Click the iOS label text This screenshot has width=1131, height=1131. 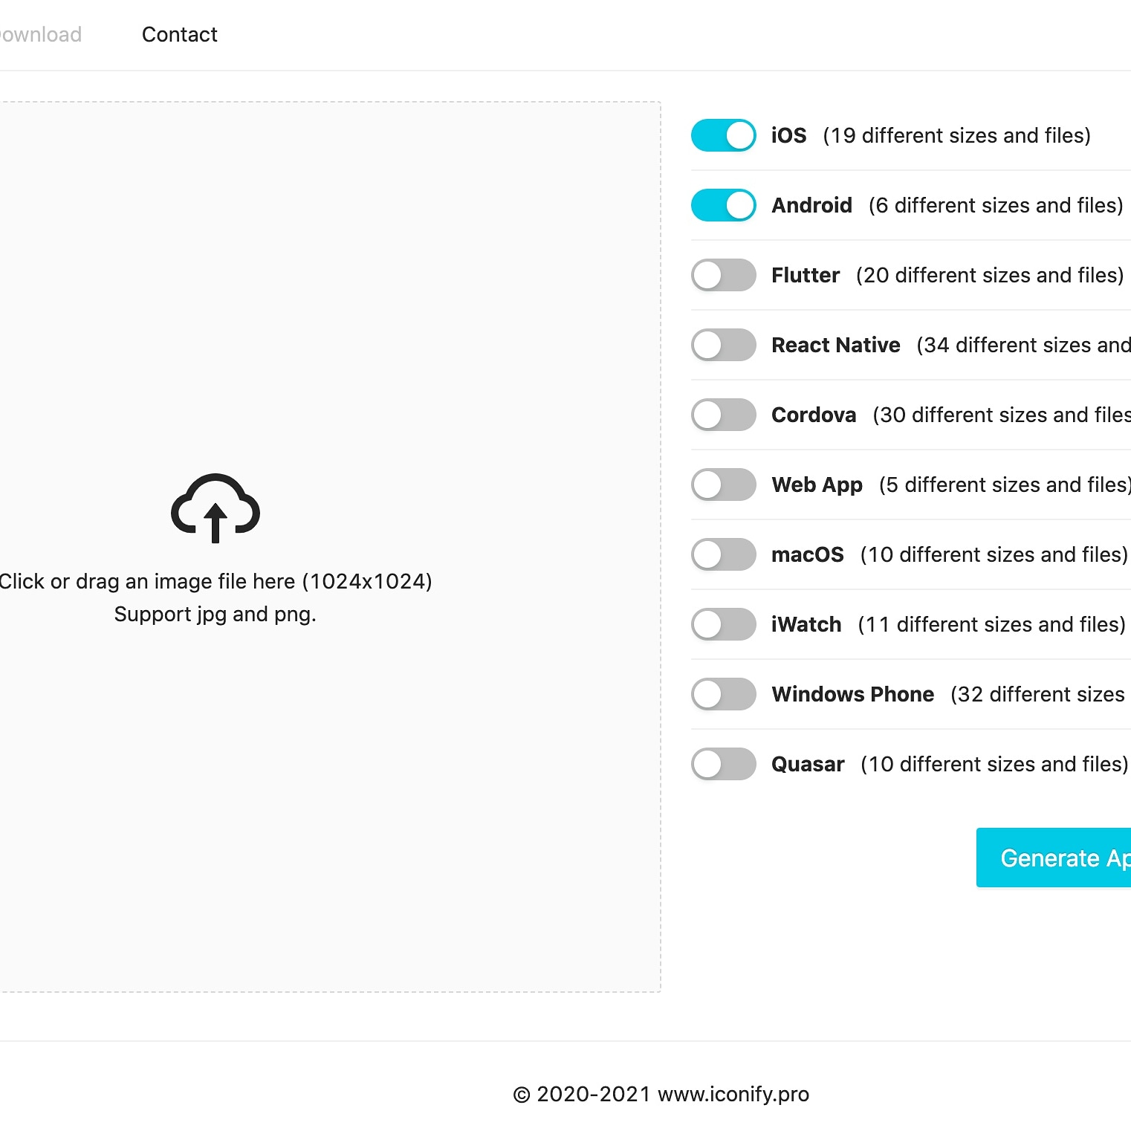pyautogui.click(x=789, y=135)
